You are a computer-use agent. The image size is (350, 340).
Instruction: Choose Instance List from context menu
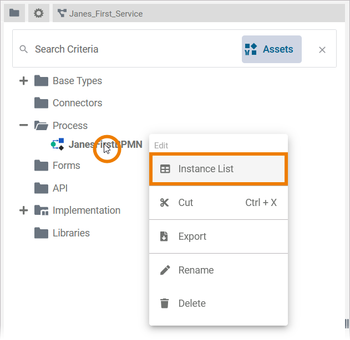[x=206, y=169]
